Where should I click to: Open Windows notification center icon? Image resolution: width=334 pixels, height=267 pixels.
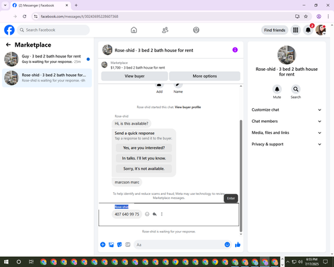point(325,262)
